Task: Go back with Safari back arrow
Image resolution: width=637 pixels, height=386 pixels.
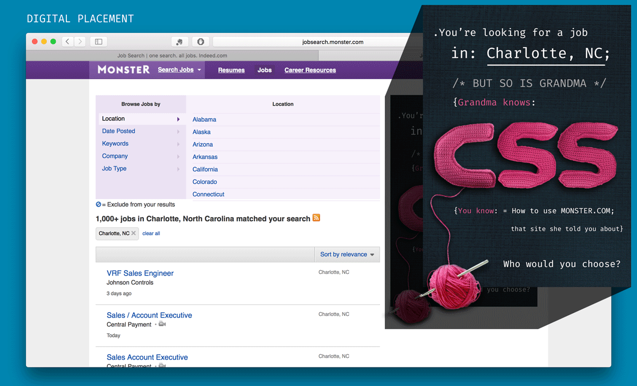Action: coord(67,41)
